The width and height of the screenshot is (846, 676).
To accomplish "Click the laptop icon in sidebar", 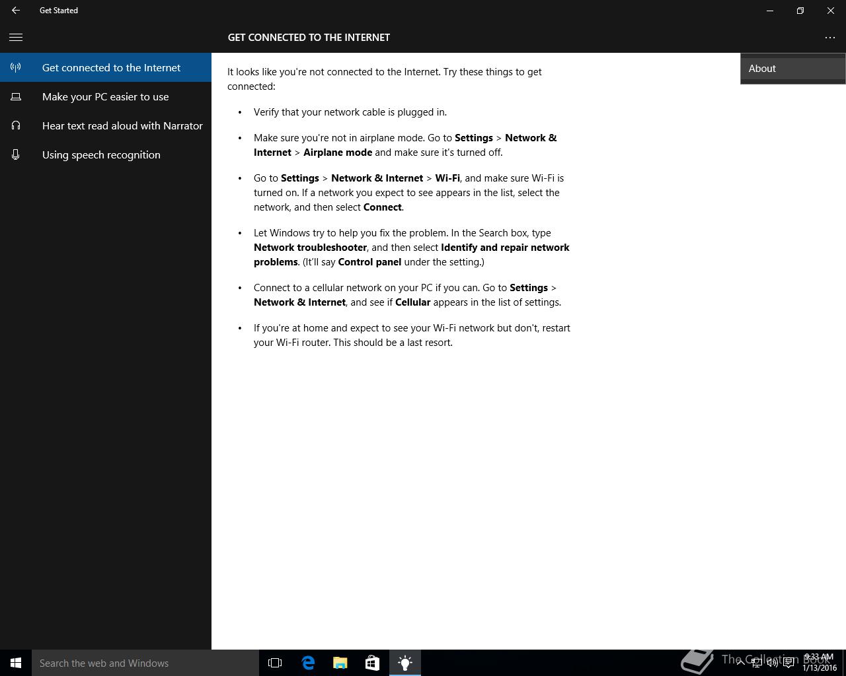I will [x=16, y=96].
